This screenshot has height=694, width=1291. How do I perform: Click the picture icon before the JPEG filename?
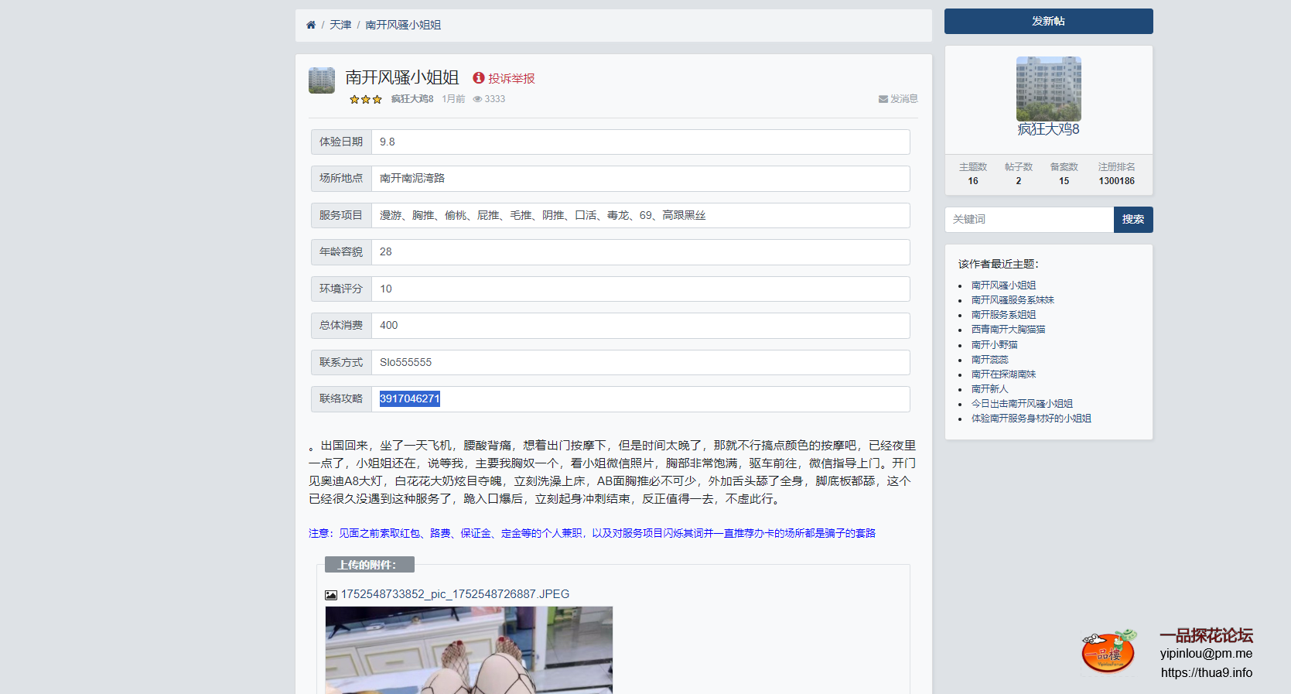pyautogui.click(x=331, y=595)
